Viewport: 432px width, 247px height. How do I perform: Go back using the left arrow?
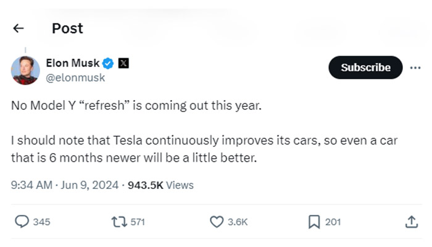pos(19,28)
